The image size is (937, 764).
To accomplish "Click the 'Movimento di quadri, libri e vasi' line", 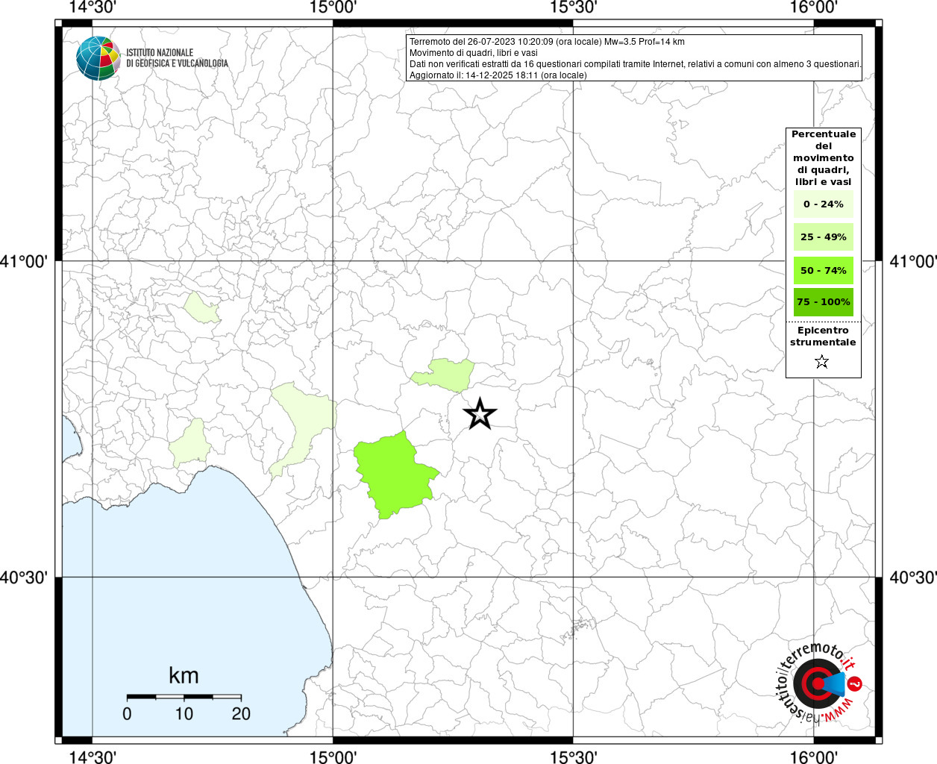I will (x=473, y=53).
